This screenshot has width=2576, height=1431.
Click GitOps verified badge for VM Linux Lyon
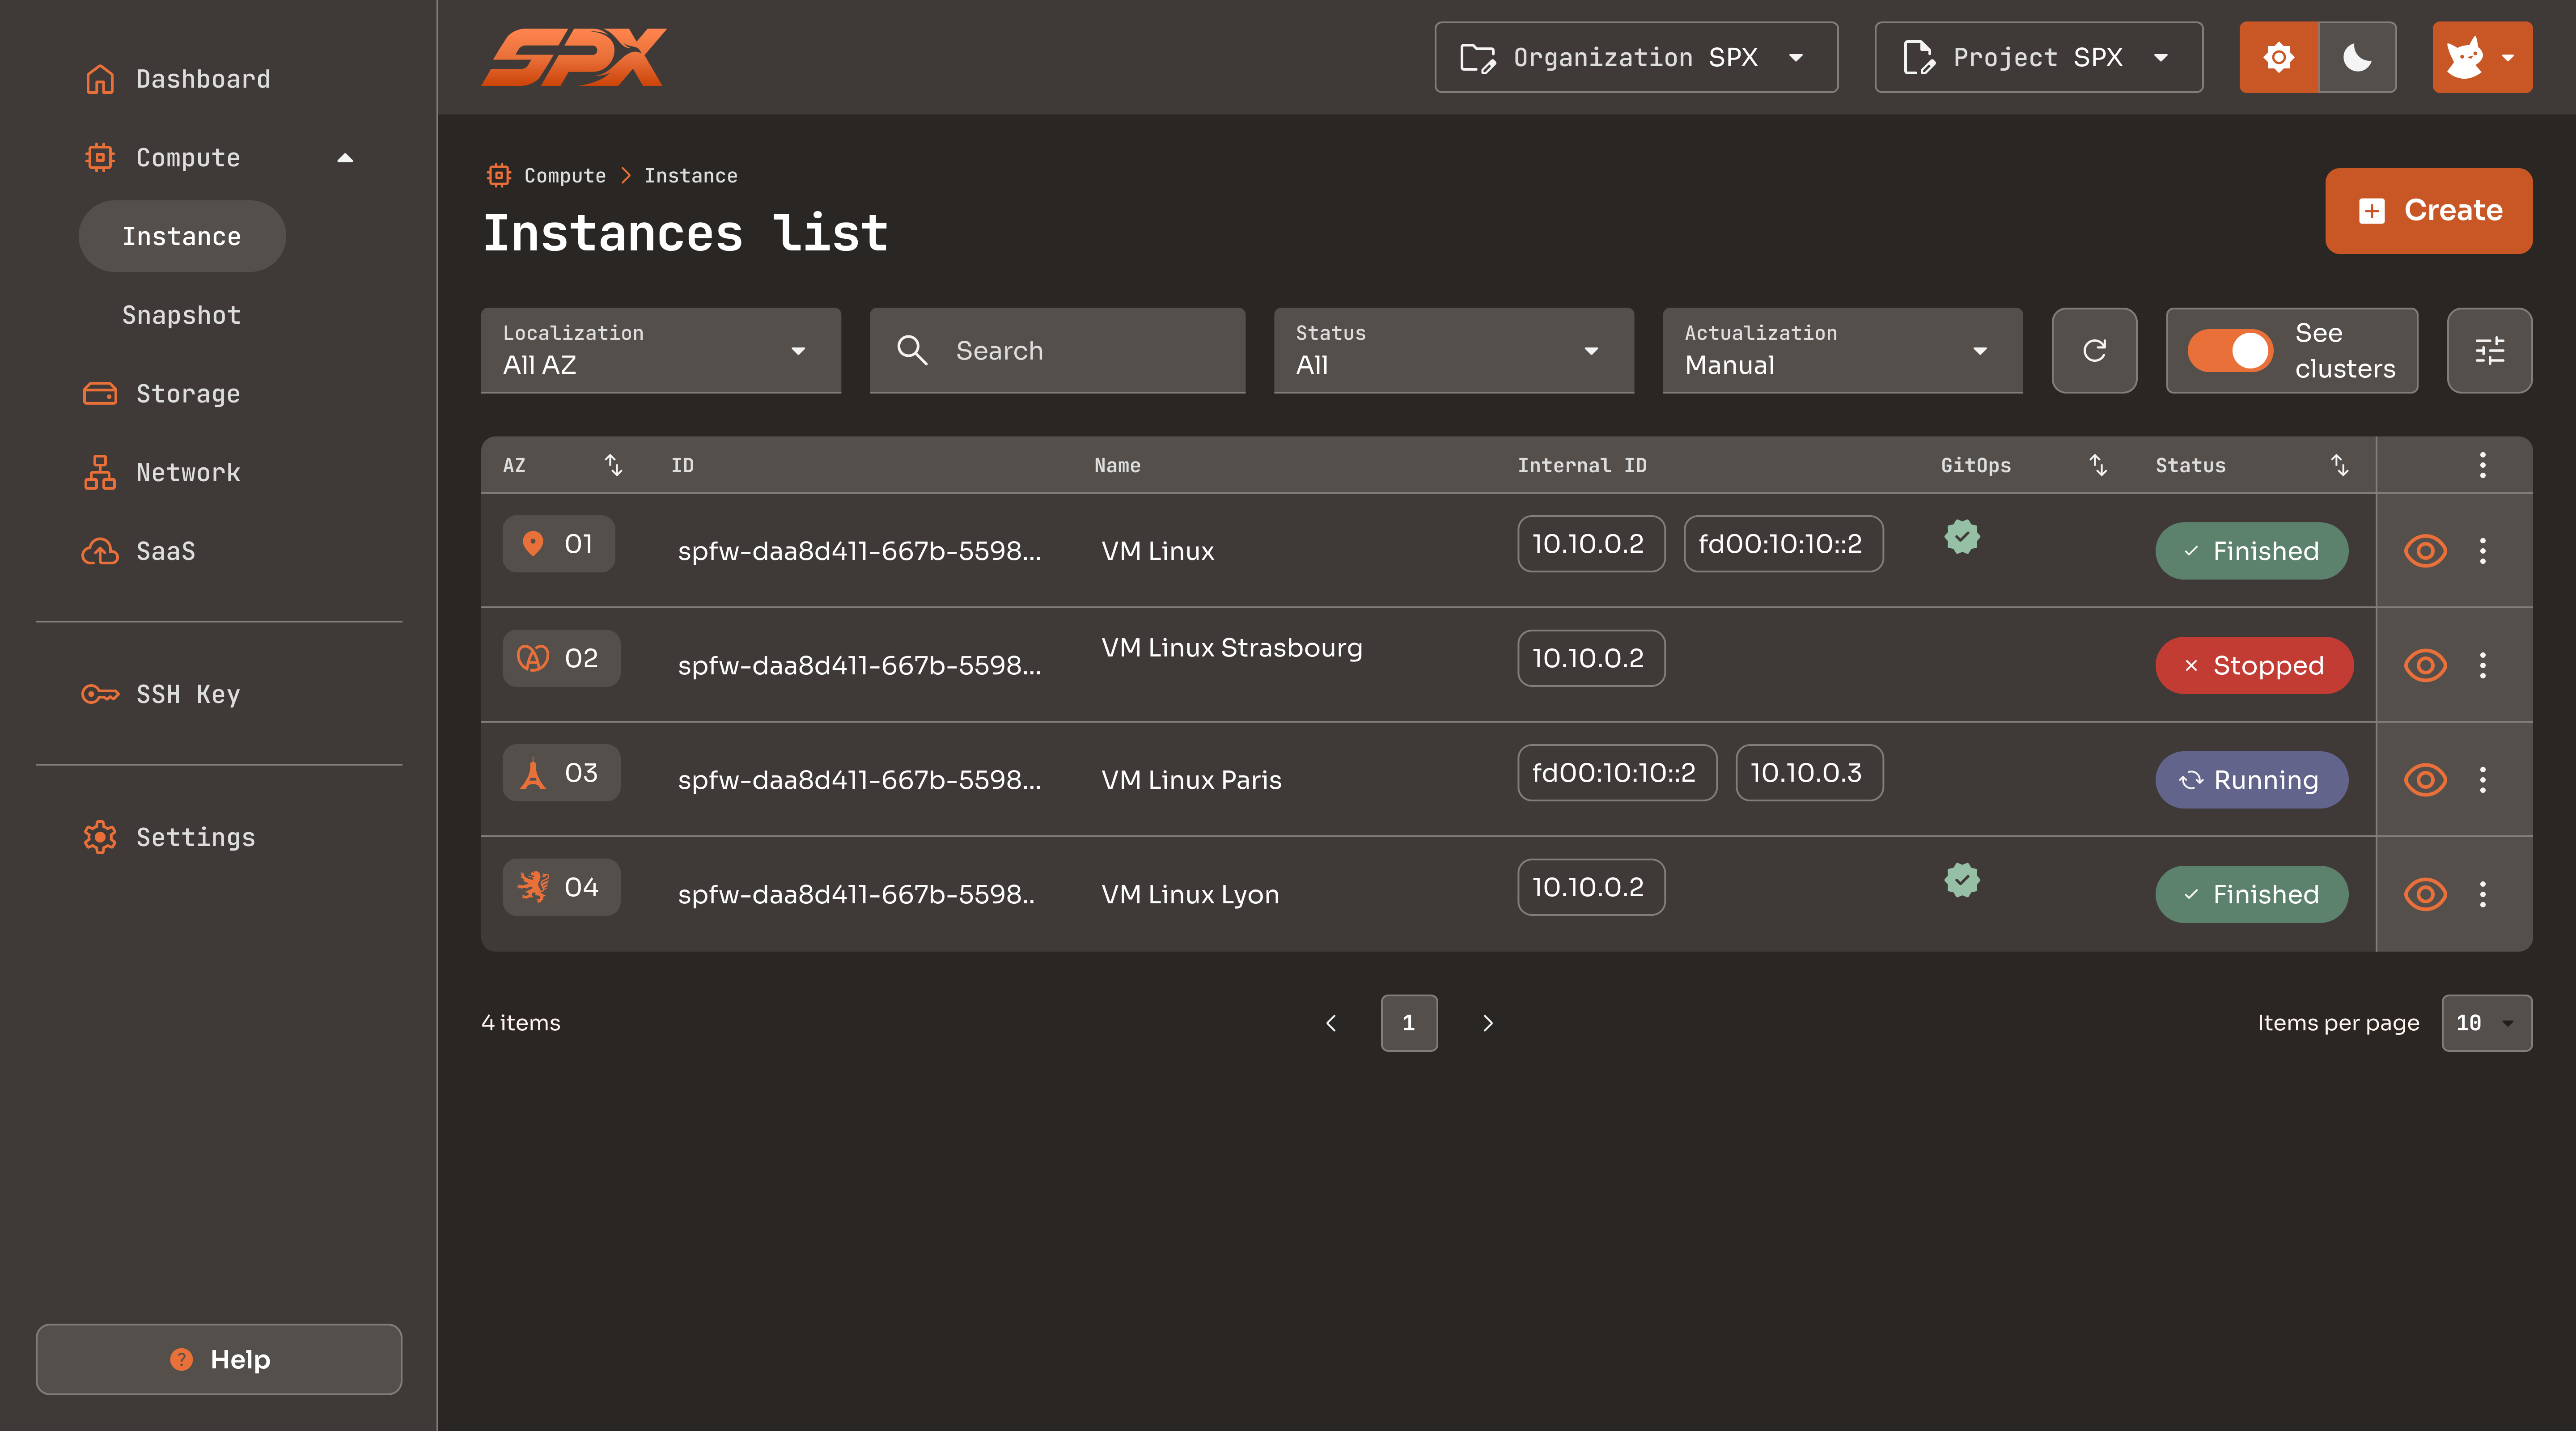pos(1962,880)
